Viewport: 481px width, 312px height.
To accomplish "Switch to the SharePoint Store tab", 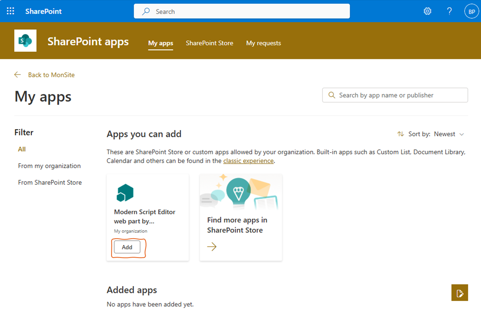I will (x=209, y=43).
